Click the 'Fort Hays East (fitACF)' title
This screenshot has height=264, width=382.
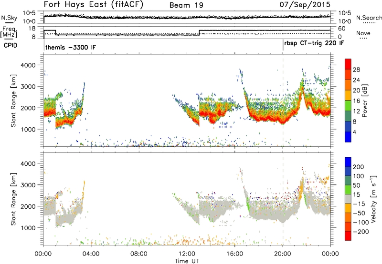pos(94,5)
